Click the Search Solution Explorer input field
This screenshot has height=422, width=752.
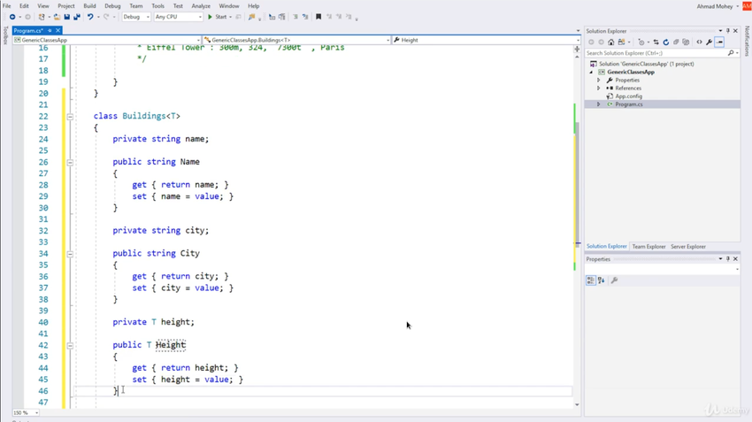(656, 53)
